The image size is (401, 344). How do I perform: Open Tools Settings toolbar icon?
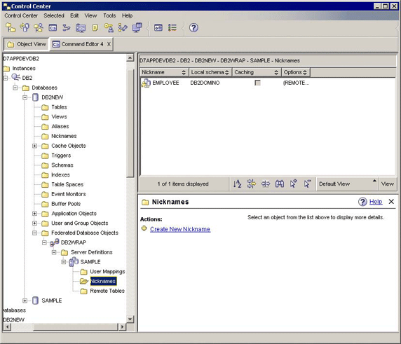click(158, 27)
